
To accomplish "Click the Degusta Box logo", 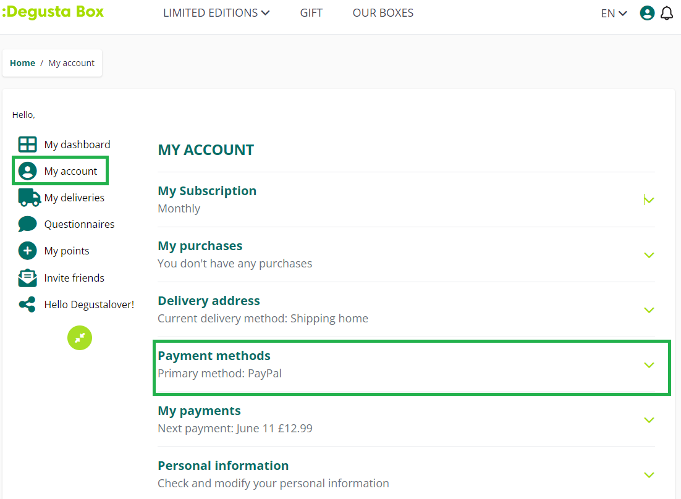I will [x=53, y=12].
